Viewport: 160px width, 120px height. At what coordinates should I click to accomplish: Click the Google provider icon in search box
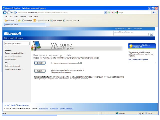116,12
